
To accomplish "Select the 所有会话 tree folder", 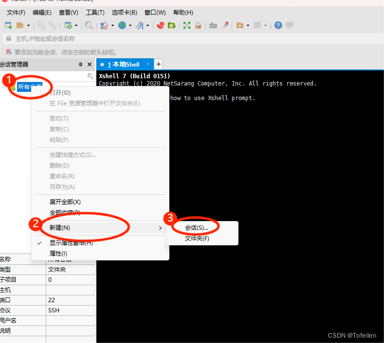I will (x=30, y=86).
